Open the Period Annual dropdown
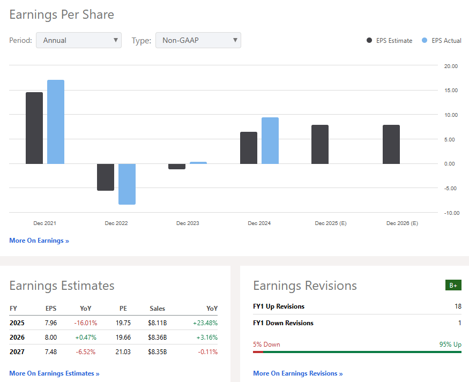 (78, 40)
